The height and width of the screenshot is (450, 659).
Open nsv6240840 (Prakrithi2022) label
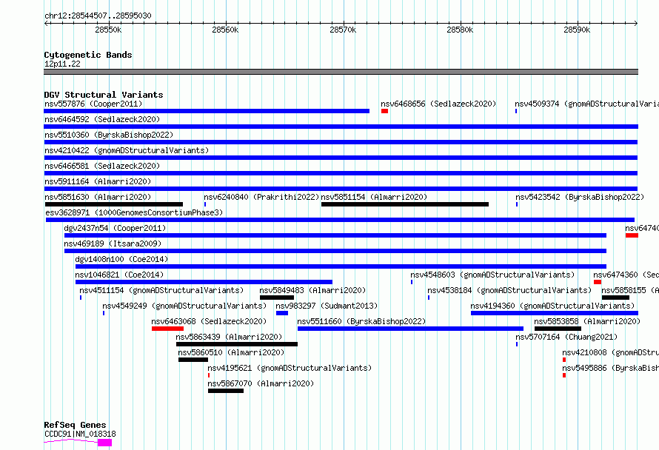(x=261, y=197)
